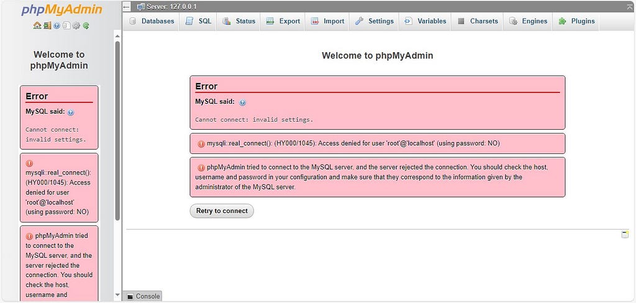This screenshot has width=636, height=303.
Task: Click help icon beside MySQL said in sidebar
Action: point(71,112)
